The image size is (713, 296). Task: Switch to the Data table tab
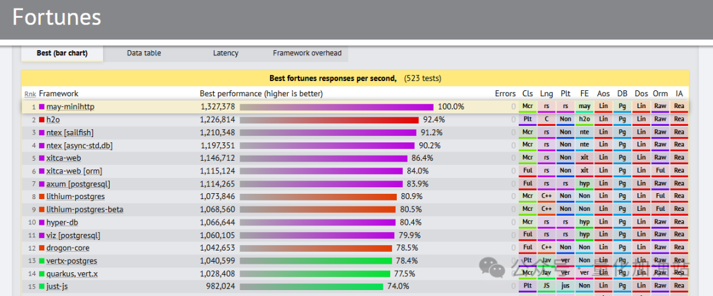(x=144, y=53)
